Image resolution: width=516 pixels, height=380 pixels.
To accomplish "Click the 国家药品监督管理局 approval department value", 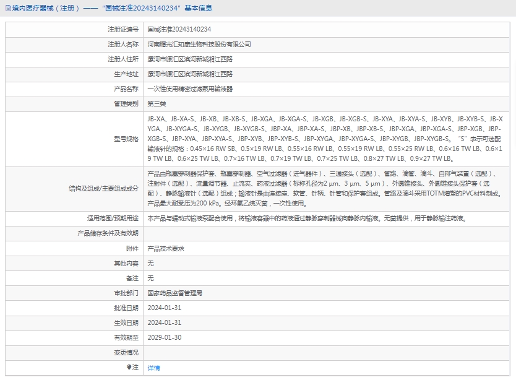I will point(174,293).
